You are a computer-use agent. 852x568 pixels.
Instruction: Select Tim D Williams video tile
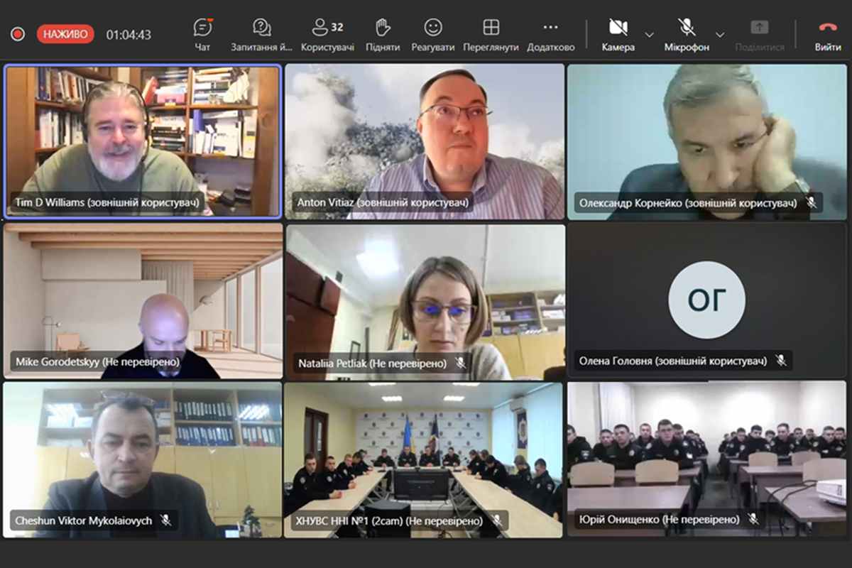pyautogui.click(x=143, y=135)
